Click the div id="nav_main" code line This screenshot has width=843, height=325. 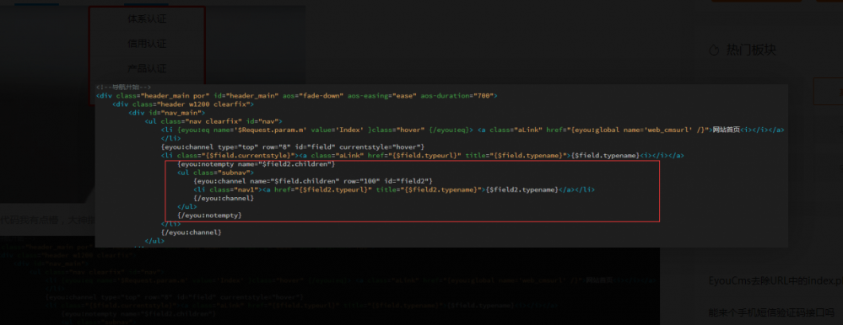167,113
